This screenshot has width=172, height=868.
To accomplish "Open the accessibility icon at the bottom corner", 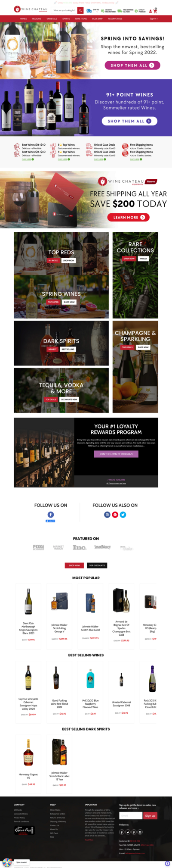I will pos(168,863).
